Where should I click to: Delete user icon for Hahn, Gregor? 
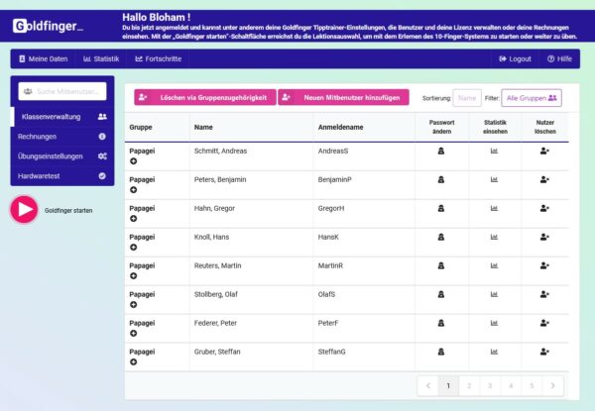coord(544,209)
